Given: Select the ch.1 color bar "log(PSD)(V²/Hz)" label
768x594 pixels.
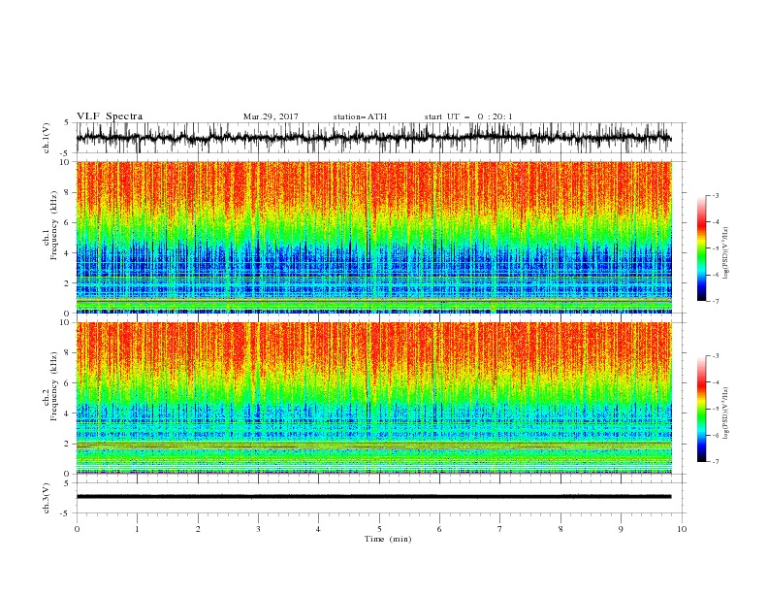Looking at the screenshot, I should point(725,253).
